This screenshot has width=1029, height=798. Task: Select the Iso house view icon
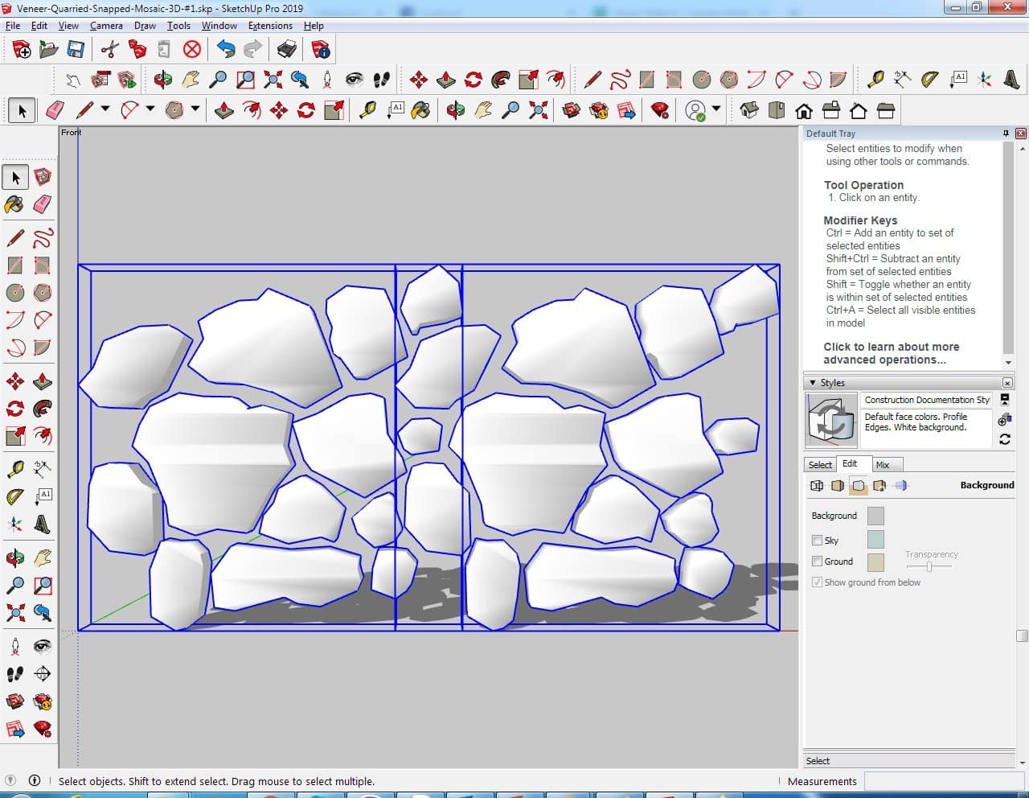pos(749,110)
